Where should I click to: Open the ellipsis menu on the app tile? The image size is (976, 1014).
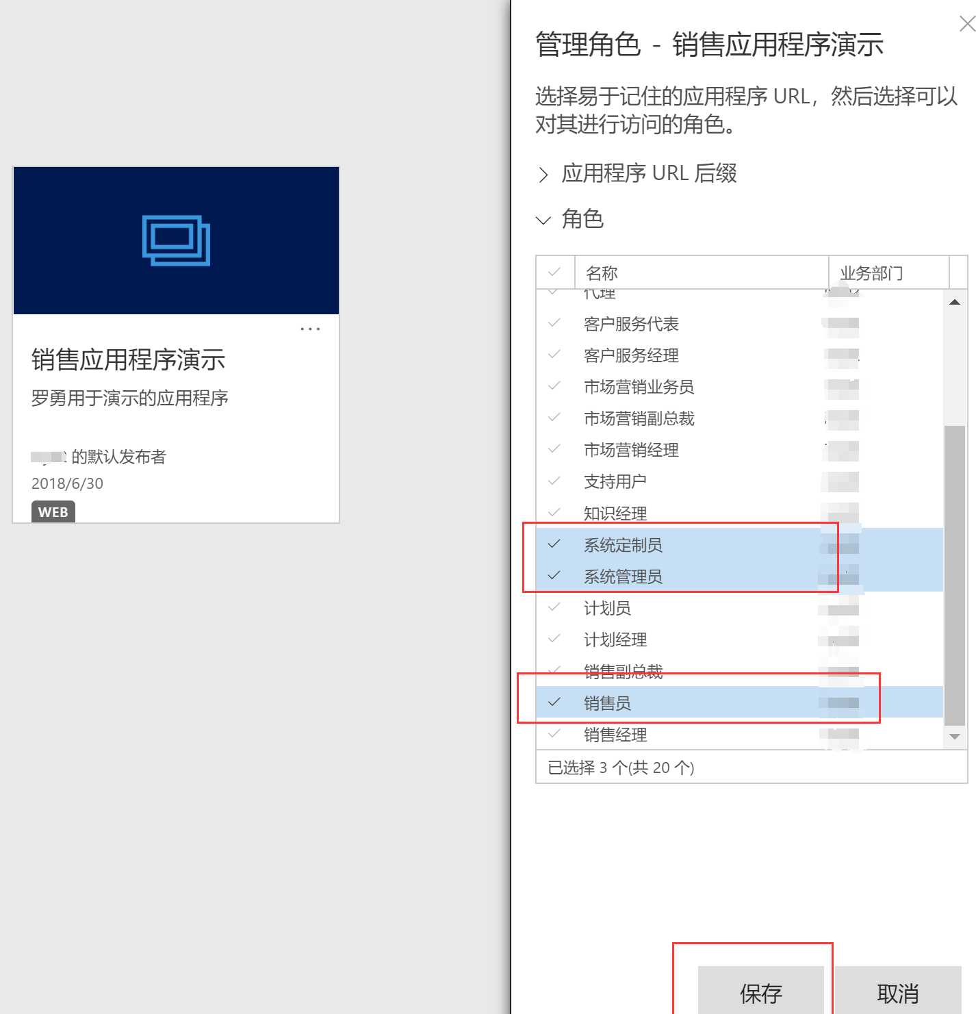pyautogui.click(x=310, y=329)
